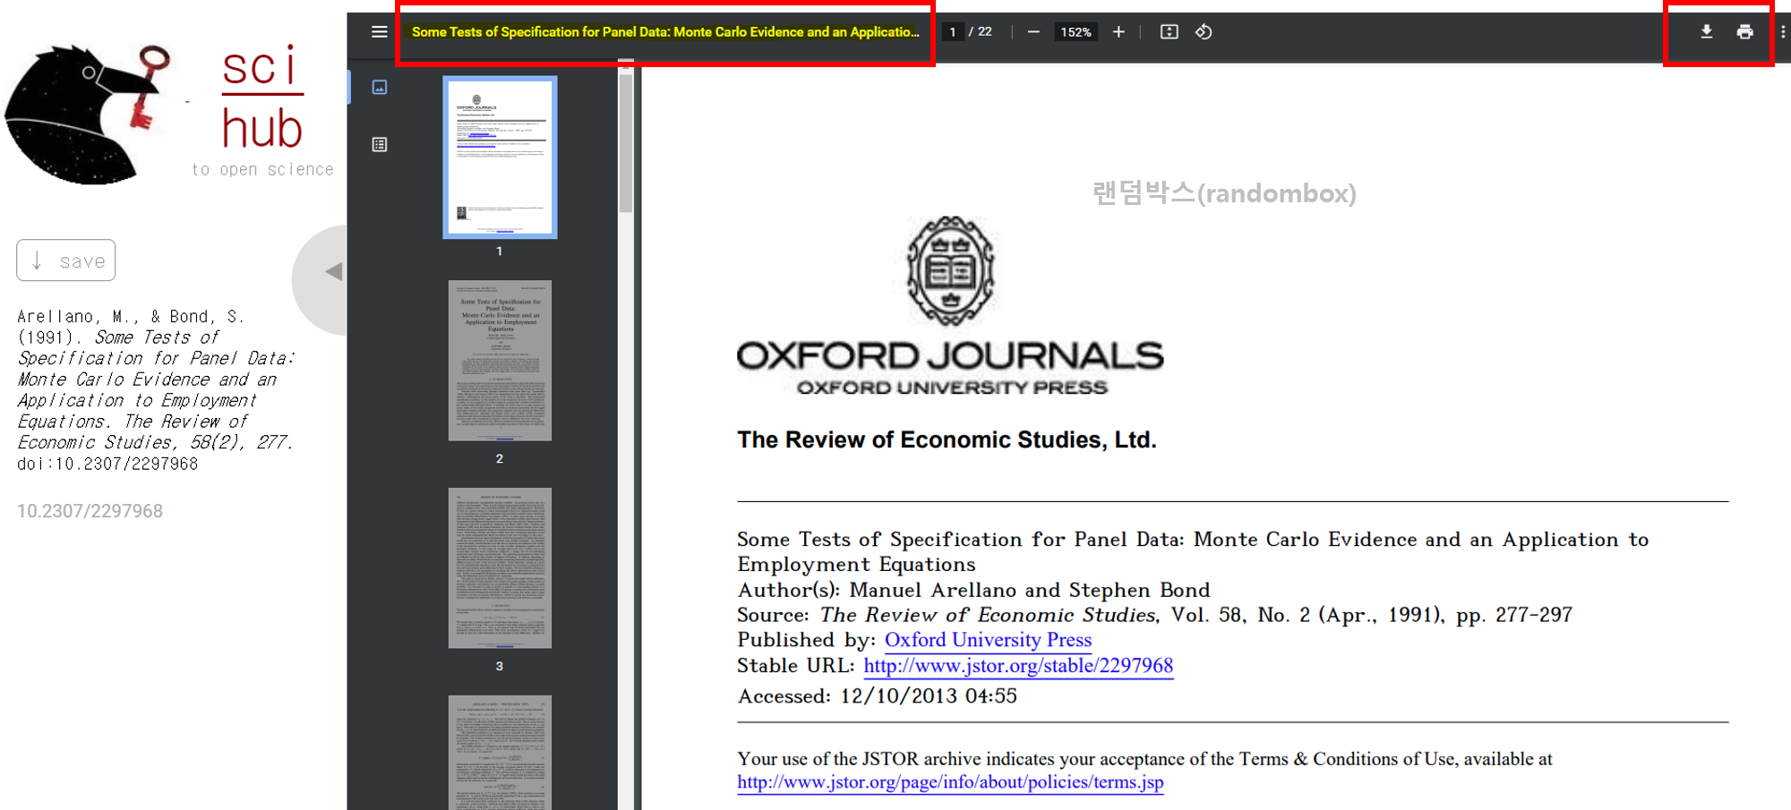Select page 3 thumbnail
This screenshot has height=810, width=1791.
click(500, 568)
